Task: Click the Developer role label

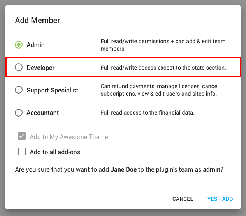Action: [40, 68]
